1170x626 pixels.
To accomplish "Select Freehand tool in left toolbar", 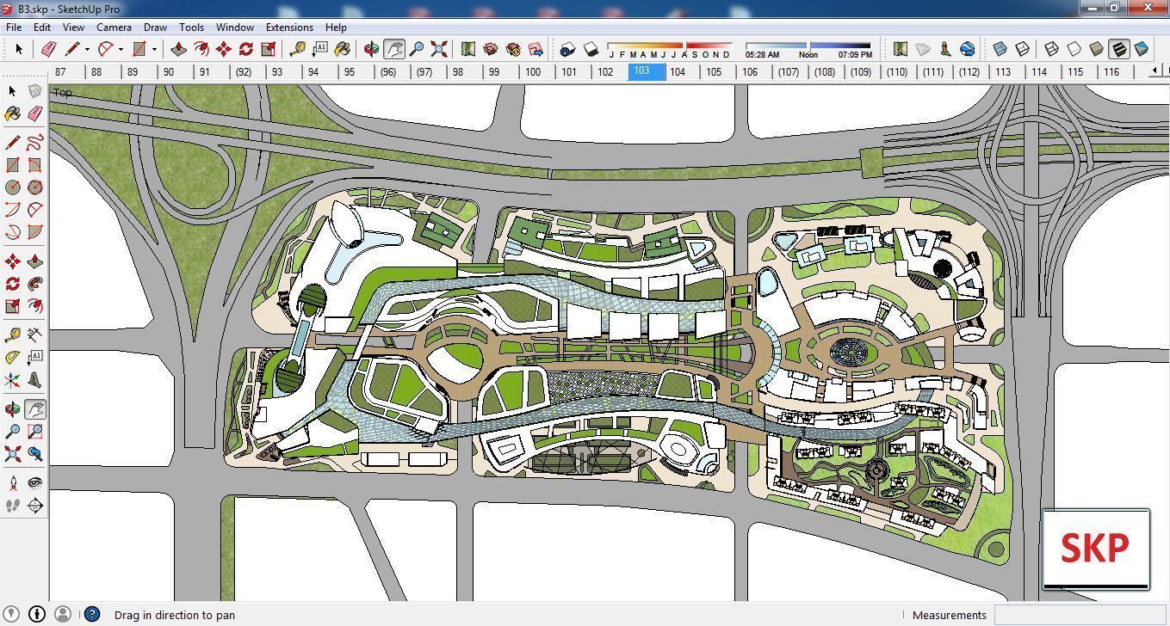I will tap(34, 142).
